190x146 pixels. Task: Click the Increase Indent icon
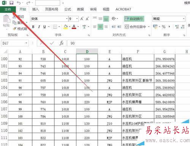(x=119, y=27)
